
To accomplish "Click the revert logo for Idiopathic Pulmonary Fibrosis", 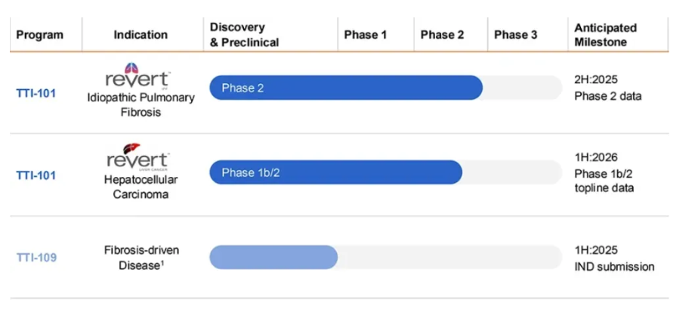I will coord(139,79).
